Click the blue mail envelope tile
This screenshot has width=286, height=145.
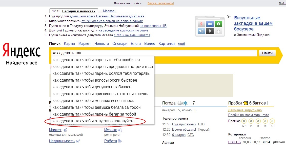210,24
